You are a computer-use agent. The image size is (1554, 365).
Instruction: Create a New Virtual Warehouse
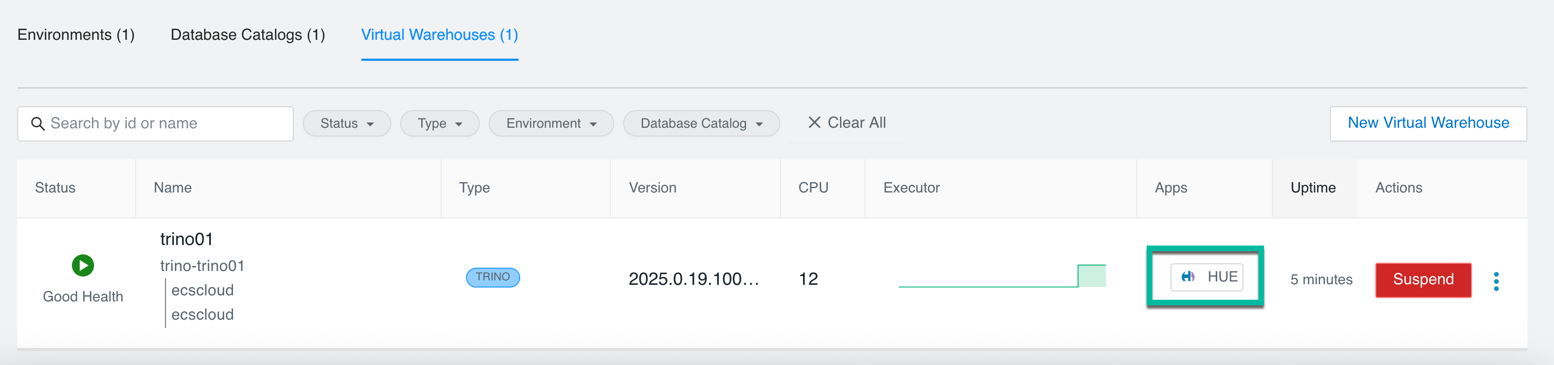1427,123
